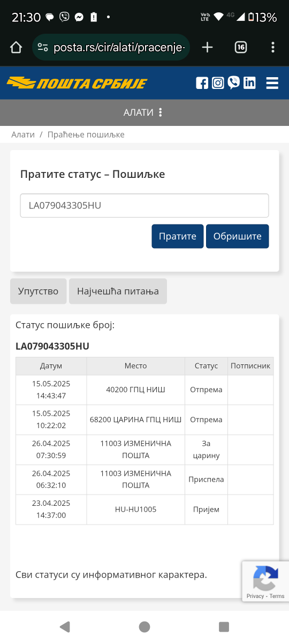289x643 pixels.
Task: Click the reCAPTCHA Privacy link
Action: coord(255,596)
